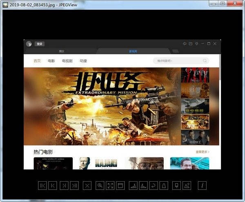Activate the magnifier zoom mode
245x202 pixels.
(100, 185)
